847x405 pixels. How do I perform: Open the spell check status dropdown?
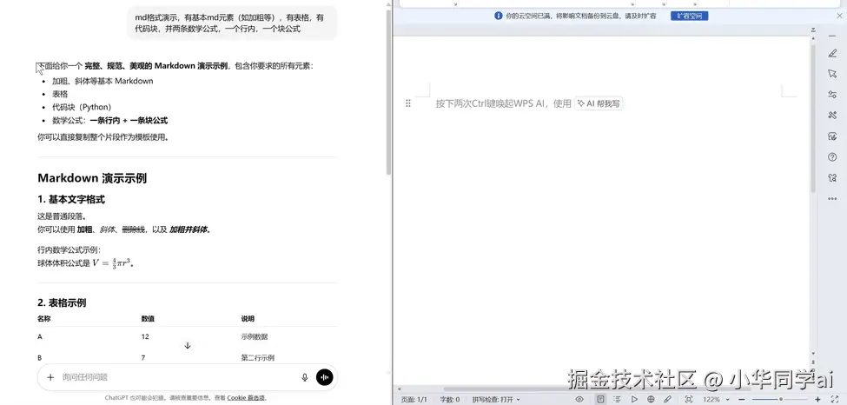coord(496,399)
